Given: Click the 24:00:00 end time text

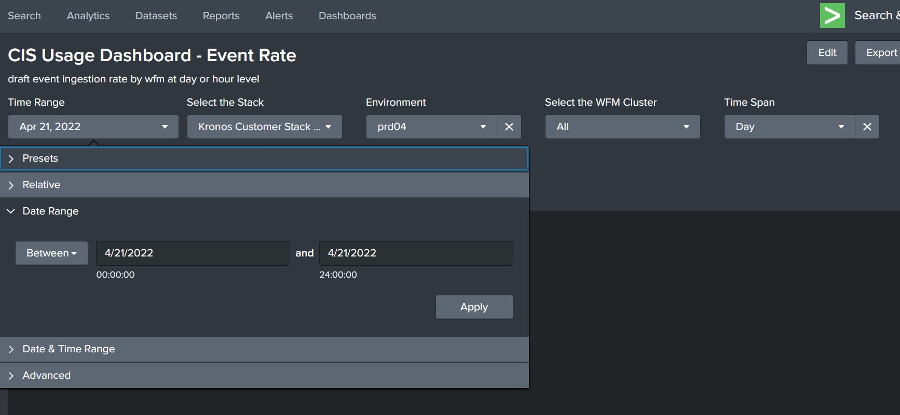Looking at the screenshot, I should (x=338, y=275).
